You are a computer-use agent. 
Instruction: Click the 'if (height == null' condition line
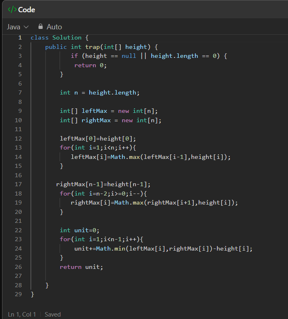(149, 56)
